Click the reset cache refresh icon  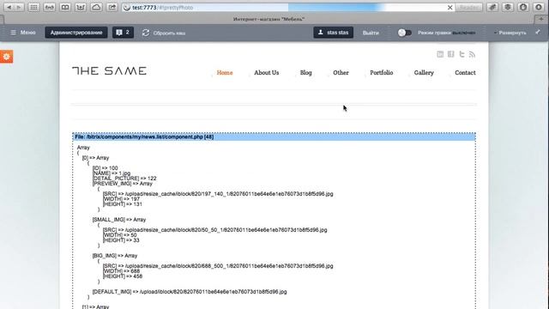click(x=146, y=33)
